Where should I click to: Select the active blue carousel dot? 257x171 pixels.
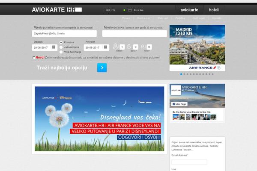click(x=181, y=74)
